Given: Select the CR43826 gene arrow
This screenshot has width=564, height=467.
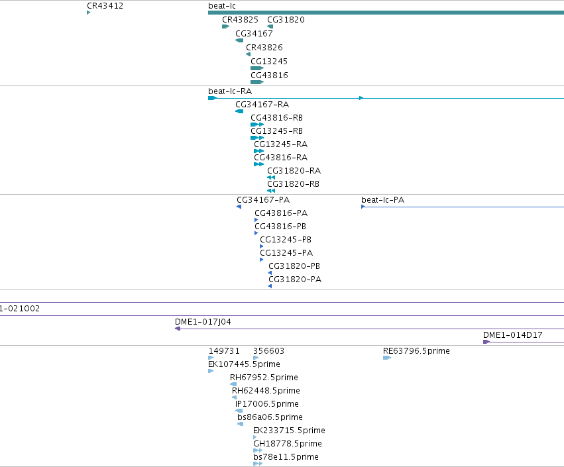Looking at the screenshot, I should 248,54.
